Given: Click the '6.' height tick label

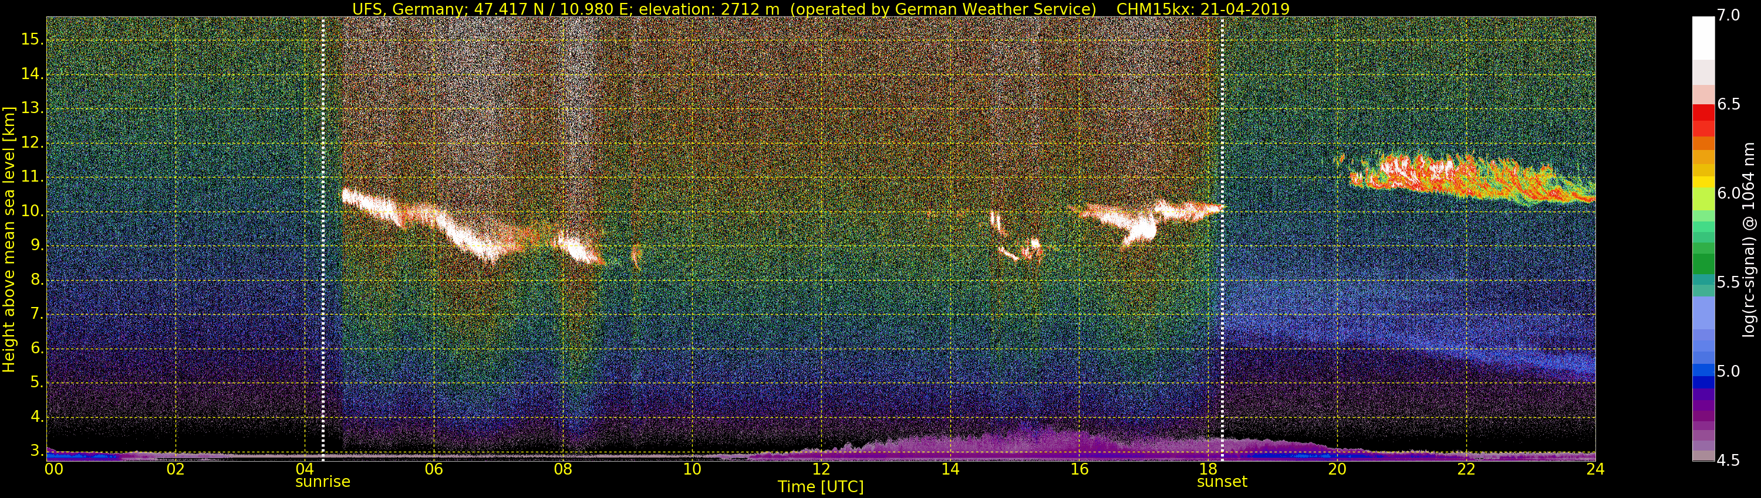Looking at the screenshot, I should [36, 349].
